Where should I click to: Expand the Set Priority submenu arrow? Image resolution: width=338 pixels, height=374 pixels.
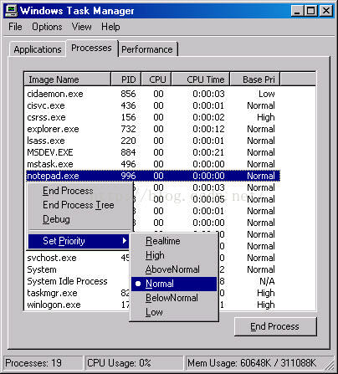pos(125,241)
